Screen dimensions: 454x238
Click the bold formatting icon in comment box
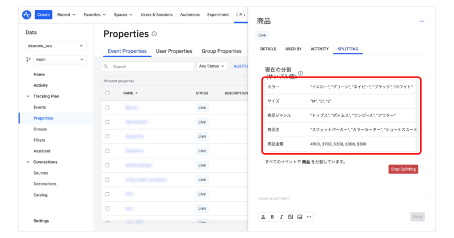(x=272, y=216)
